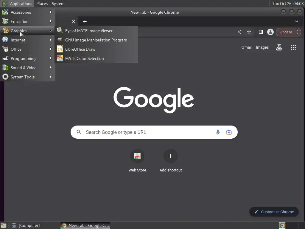Expand the Accessories submenu arrow
The image size is (305, 229).
point(51,12)
